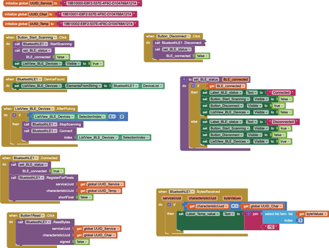
Task: Click mutator gear on if get BLE_connected block
Action: [193, 86]
